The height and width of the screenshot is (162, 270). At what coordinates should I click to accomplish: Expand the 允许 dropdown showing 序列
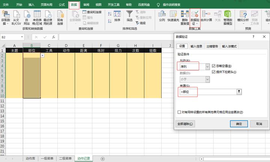pyautogui.click(x=207, y=67)
